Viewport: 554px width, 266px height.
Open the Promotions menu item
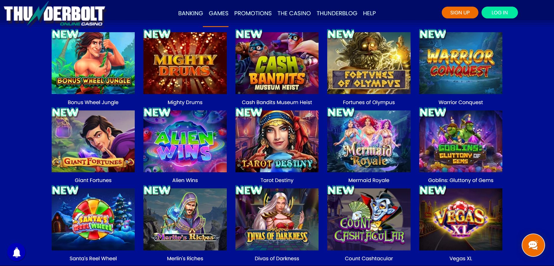click(253, 13)
